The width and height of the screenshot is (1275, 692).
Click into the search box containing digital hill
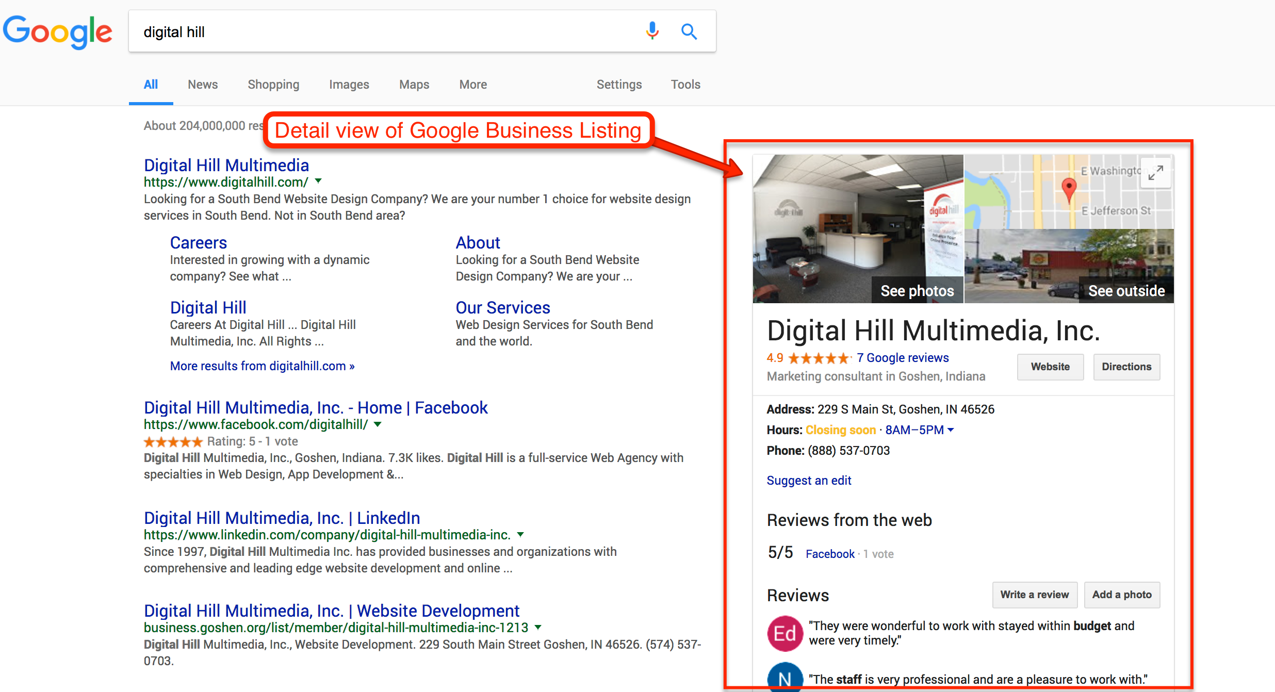tap(382, 32)
